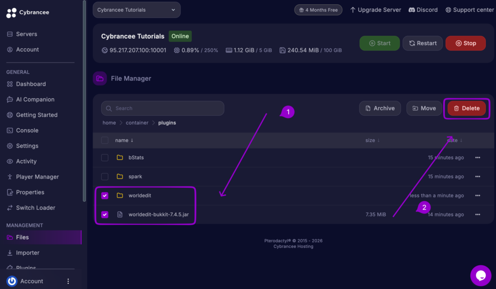Click the Cybrancee logo in sidebar
Viewport: 496px width, 289px height.
click(x=28, y=12)
